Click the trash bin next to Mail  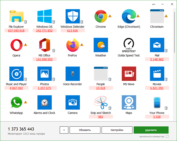tap(166, 51)
